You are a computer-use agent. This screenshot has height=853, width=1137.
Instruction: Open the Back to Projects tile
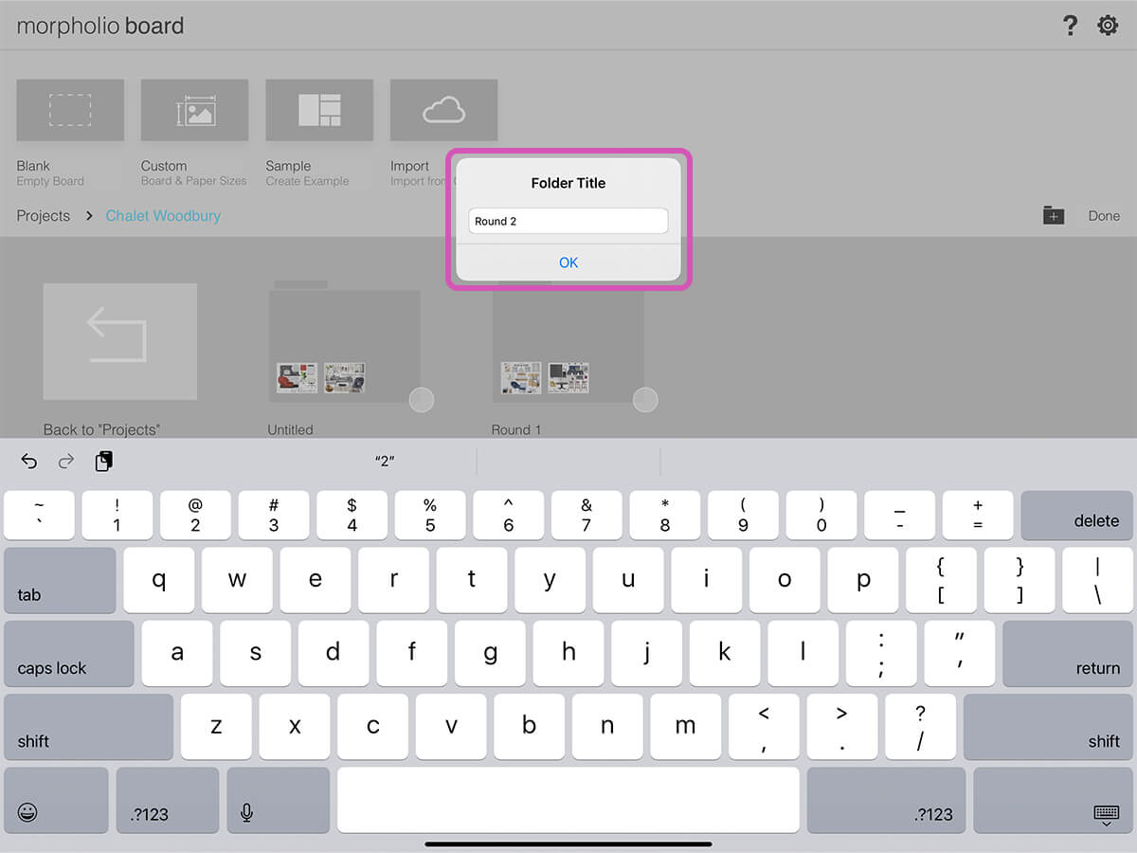coord(120,341)
